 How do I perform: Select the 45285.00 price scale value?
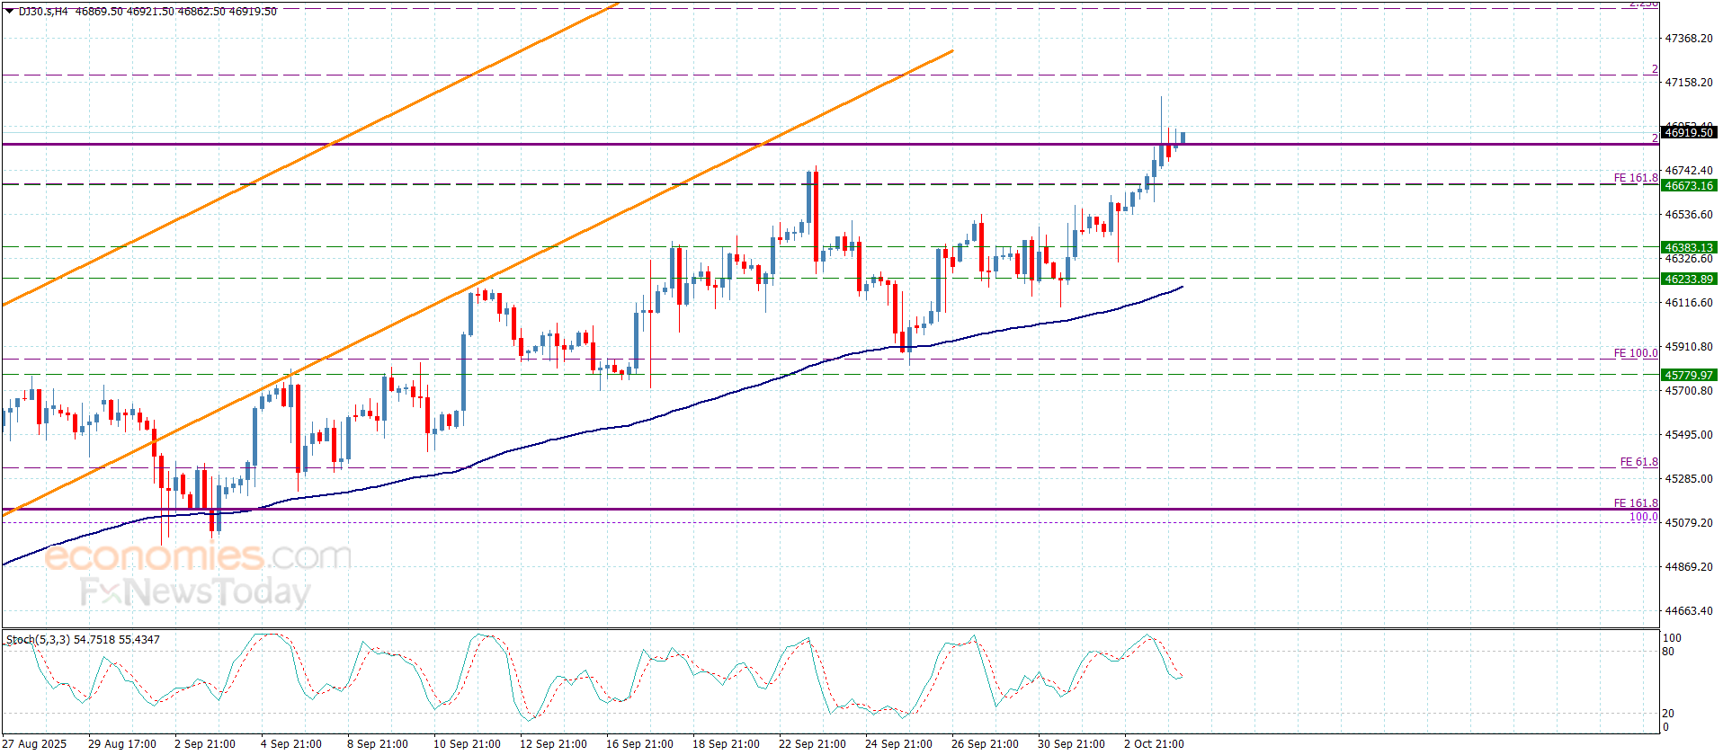tap(1689, 478)
